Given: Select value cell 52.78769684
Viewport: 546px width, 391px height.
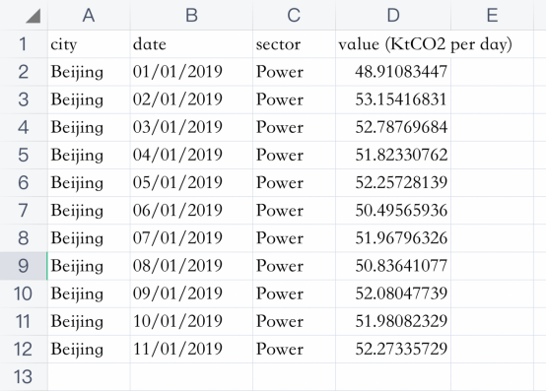Looking at the screenshot, I should tap(393, 127).
